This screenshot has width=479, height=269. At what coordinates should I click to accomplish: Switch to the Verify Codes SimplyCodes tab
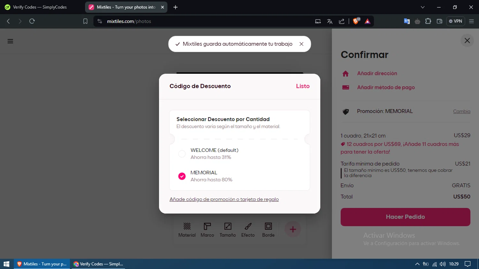[40, 7]
